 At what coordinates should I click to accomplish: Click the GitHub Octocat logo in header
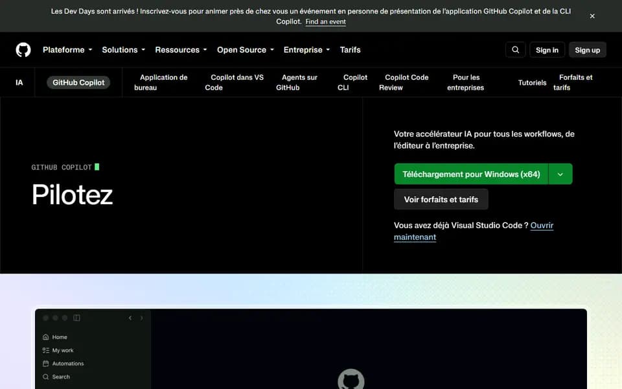(x=23, y=50)
